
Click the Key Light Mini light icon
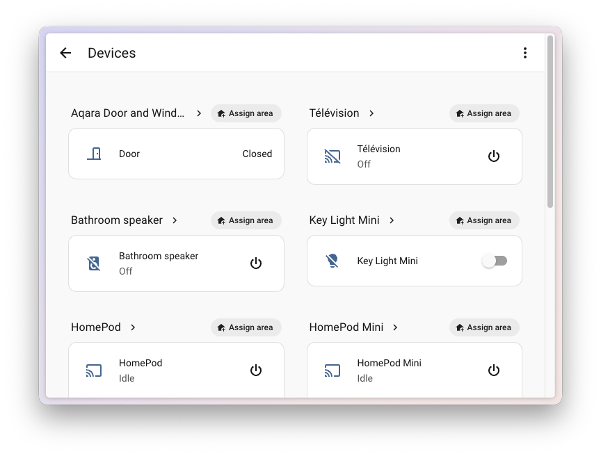tap(332, 261)
